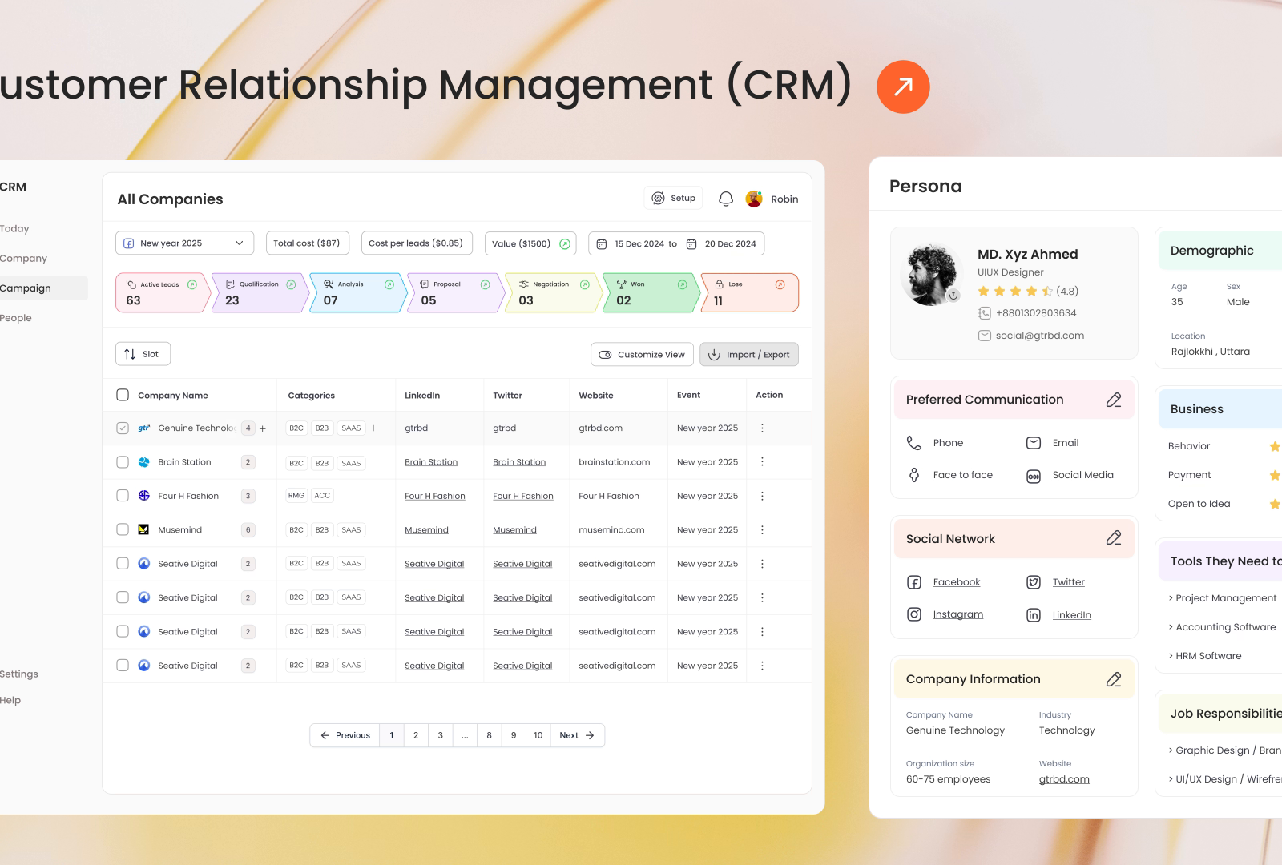Edit Preferred Communication using the pencil icon
Screen dimensions: 1282x865
click(1113, 400)
